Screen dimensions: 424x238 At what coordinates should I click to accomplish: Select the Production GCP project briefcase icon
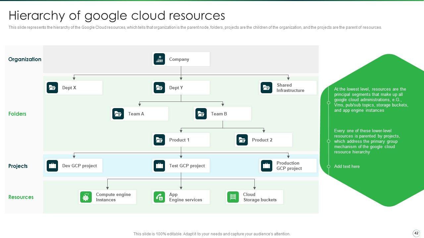tap(266, 166)
